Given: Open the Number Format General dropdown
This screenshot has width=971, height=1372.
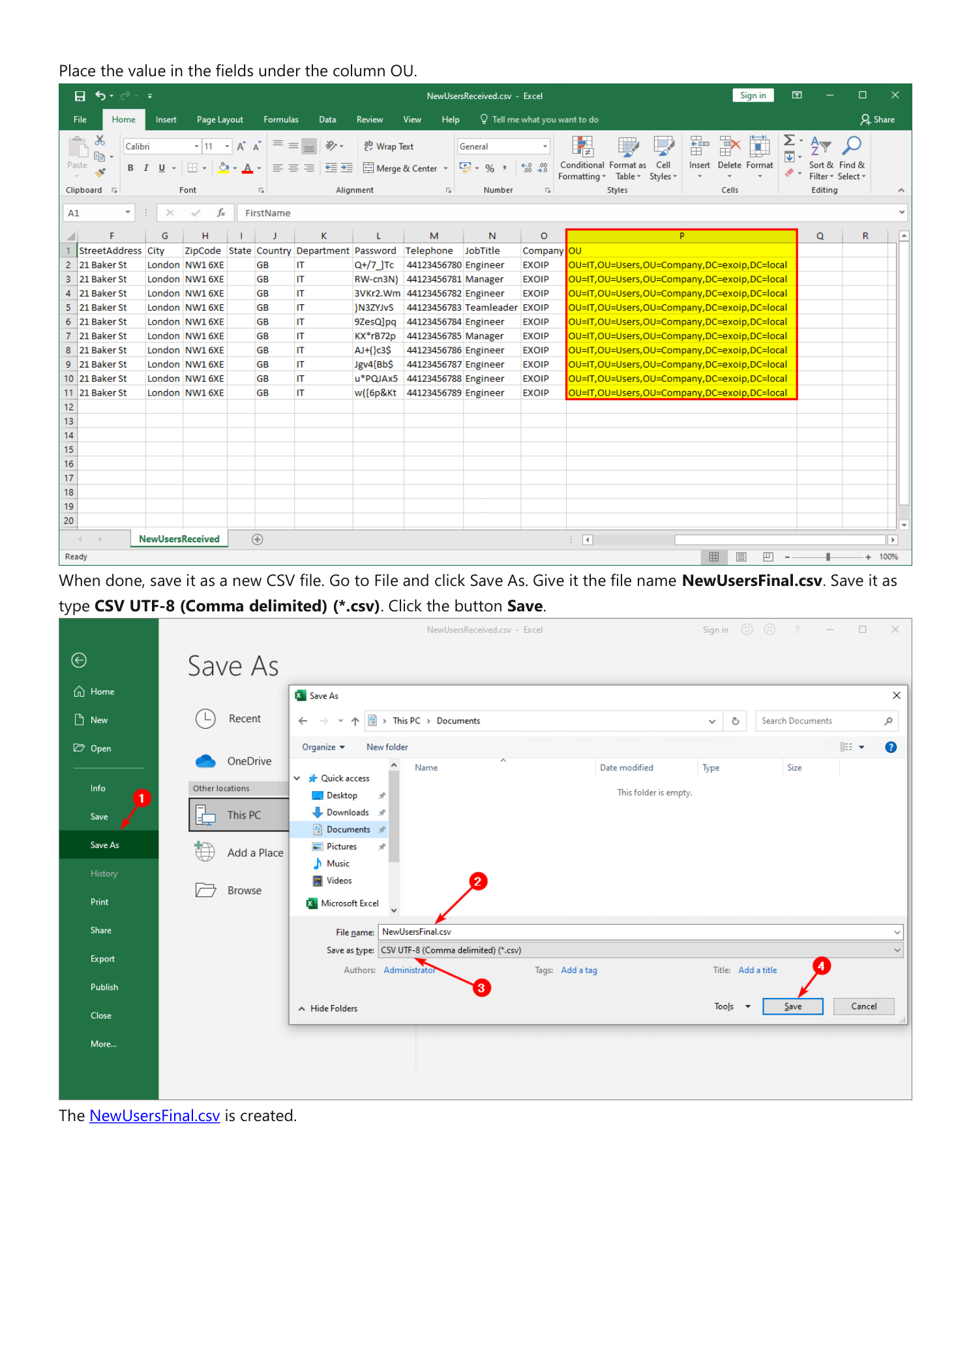Looking at the screenshot, I should 545,147.
